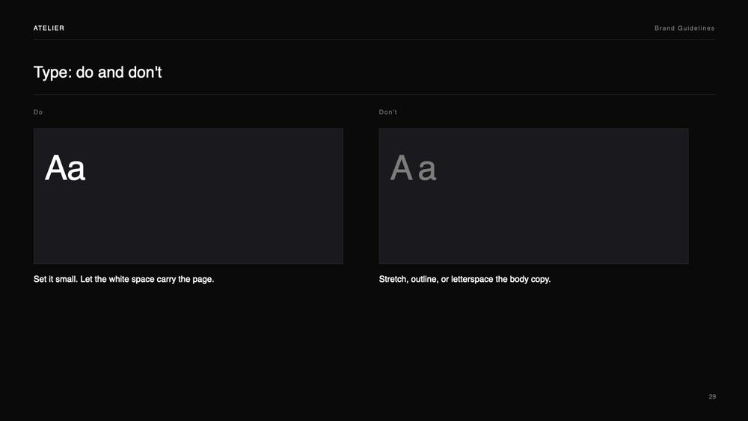Click the 'Don't' column label
This screenshot has width=748, height=421.
(387, 112)
